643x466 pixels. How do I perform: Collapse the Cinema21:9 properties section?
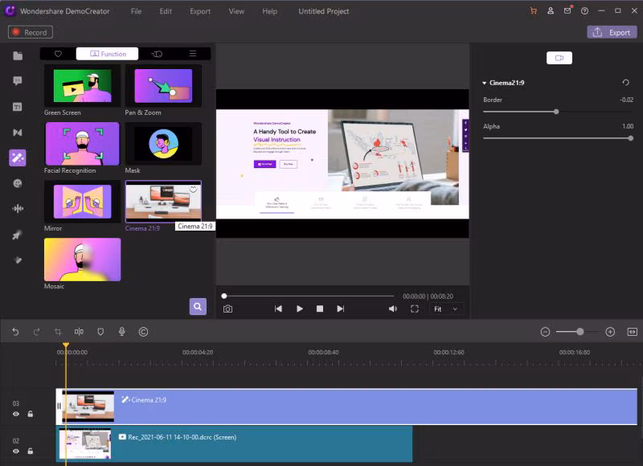pyautogui.click(x=485, y=84)
